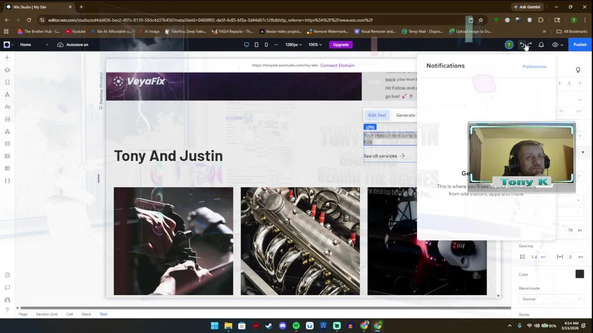The image size is (593, 333).
Task: Open Discord from taskbar
Action: [283, 326]
